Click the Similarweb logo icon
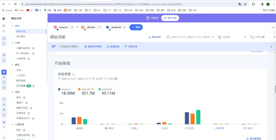The width and height of the screenshot is (276, 140). click(x=4, y=19)
